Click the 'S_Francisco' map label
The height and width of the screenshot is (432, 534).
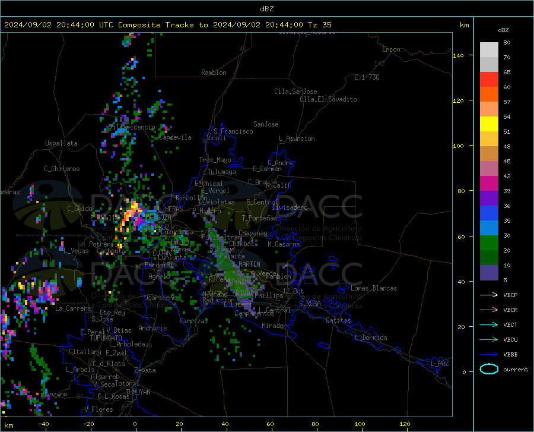[233, 131]
